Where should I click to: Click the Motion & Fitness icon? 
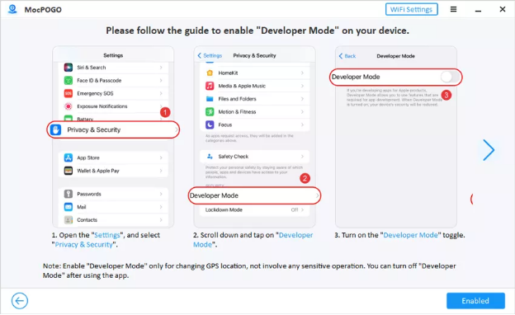coord(210,112)
